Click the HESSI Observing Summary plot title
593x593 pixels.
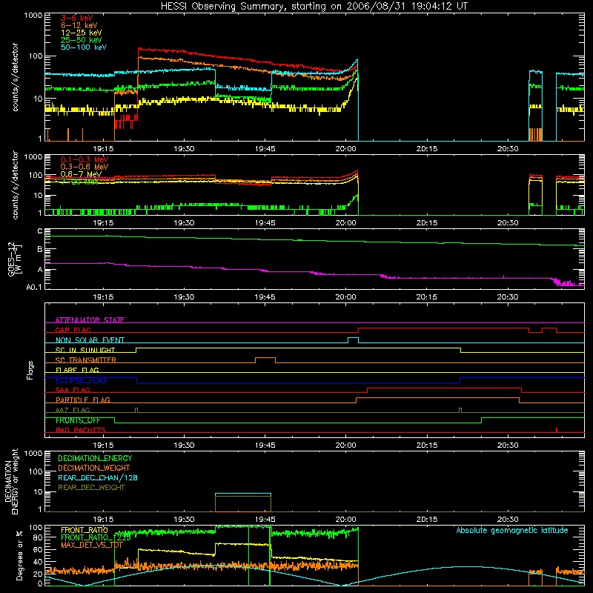314,7
